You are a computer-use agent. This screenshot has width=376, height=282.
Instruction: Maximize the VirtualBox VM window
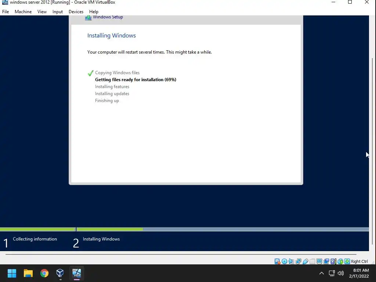click(350, 2)
